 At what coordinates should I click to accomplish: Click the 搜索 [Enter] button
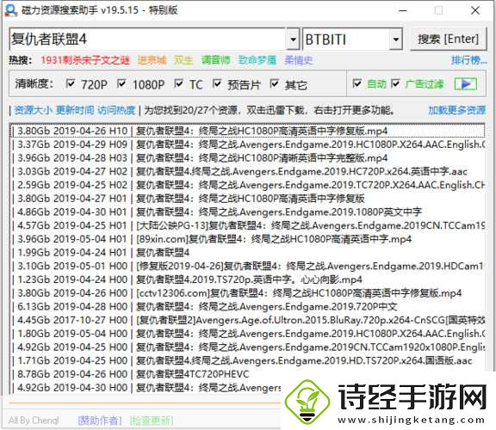tap(449, 40)
